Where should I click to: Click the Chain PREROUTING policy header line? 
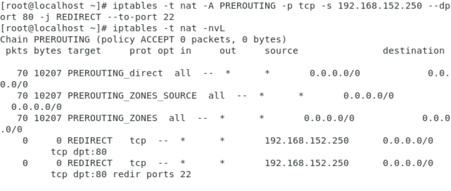click(x=143, y=40)
